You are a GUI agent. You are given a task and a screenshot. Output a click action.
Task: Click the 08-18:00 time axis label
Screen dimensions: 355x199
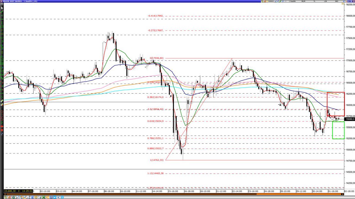click(109, 191)
